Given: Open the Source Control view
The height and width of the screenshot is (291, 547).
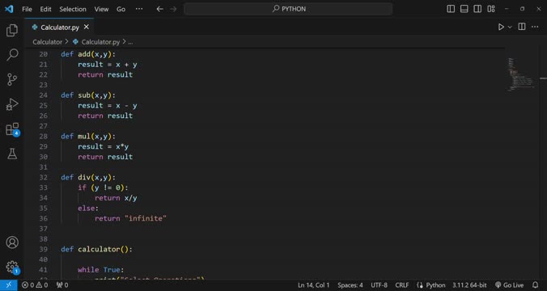Looking at the screenshot, I should coord(12,79).
